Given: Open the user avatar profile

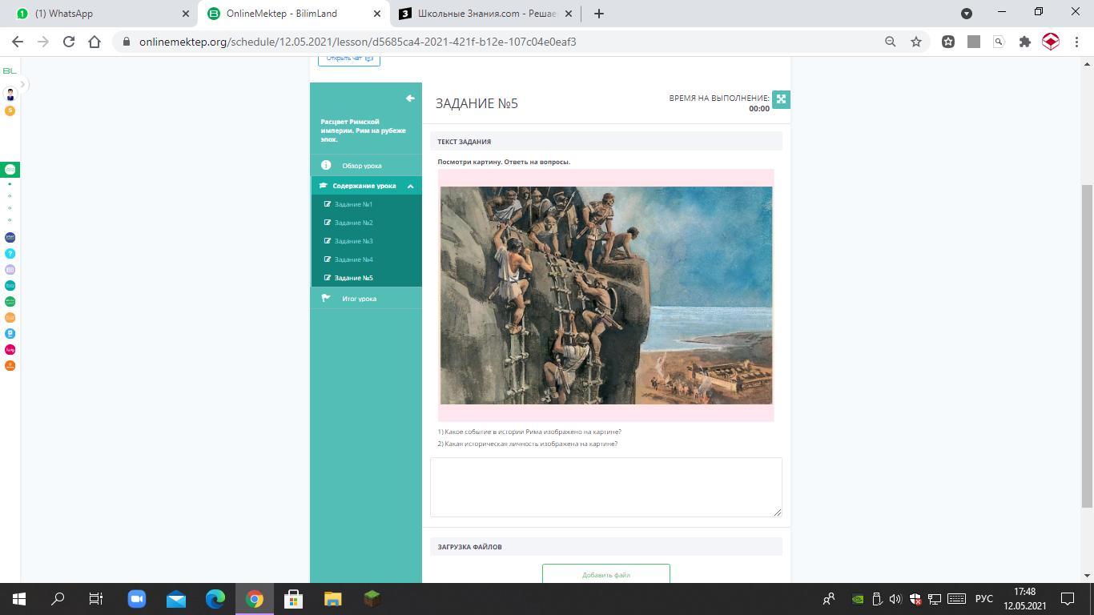Looking at the screenshot, I should point(10,94).
